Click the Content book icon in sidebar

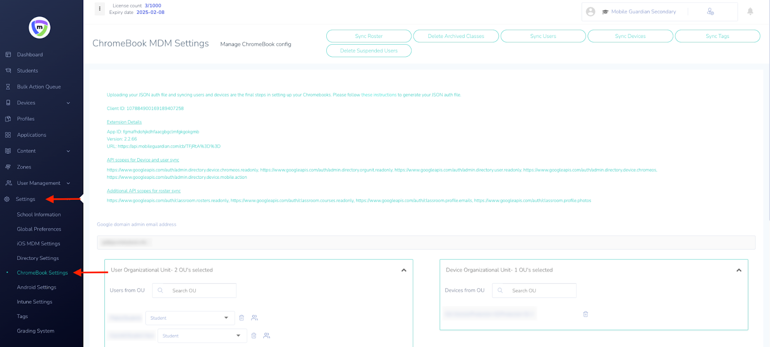point(8,151)
